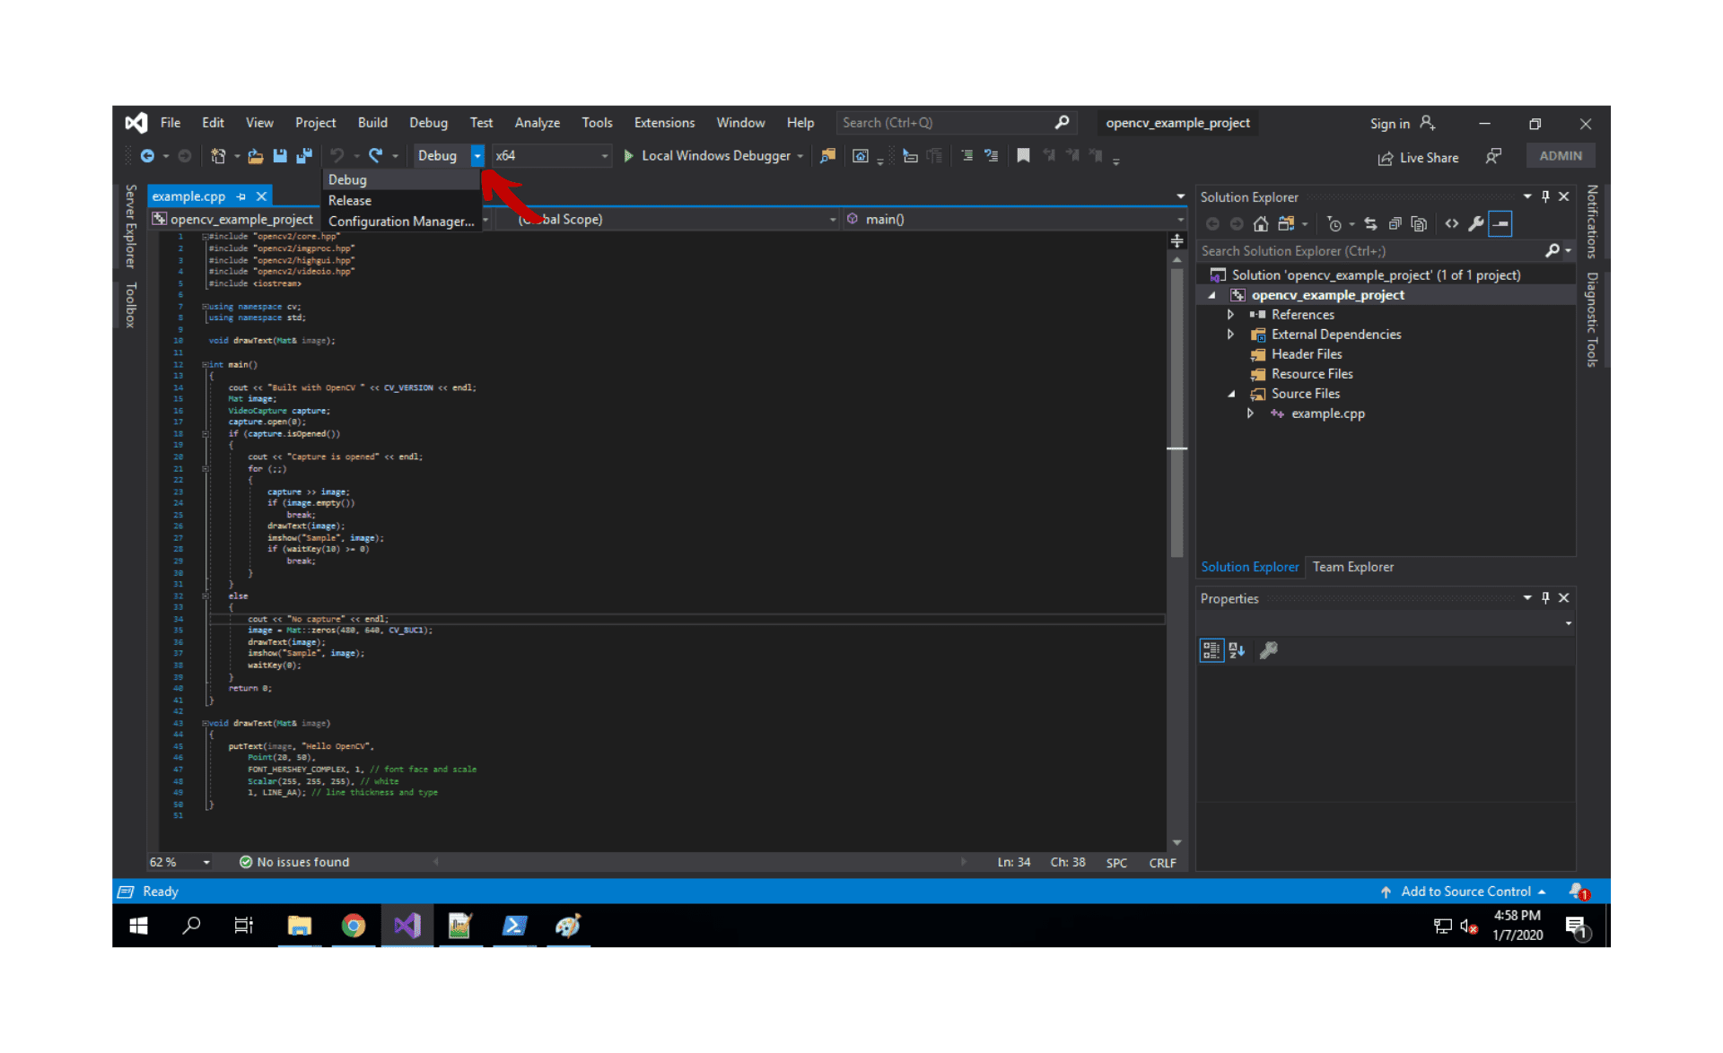The image size is (1723, 1053).
Task: Click the editor vertical scrollbar thumb
Action: click(1176, 413)
